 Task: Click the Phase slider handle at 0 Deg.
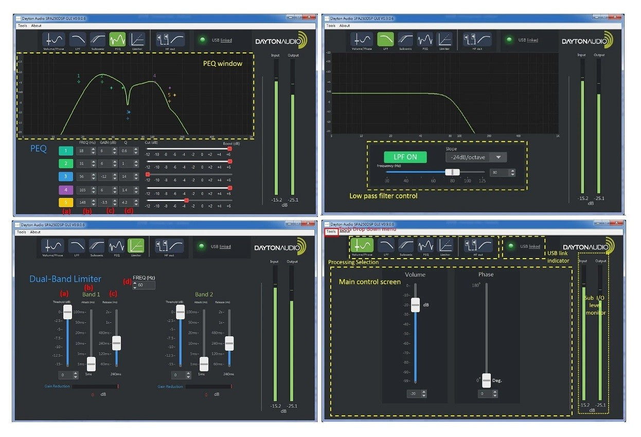pos(487,380)
